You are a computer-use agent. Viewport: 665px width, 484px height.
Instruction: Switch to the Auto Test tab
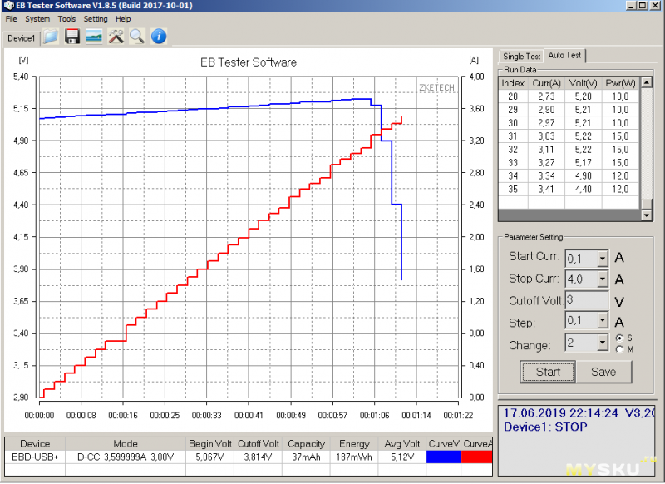point(564,55)
